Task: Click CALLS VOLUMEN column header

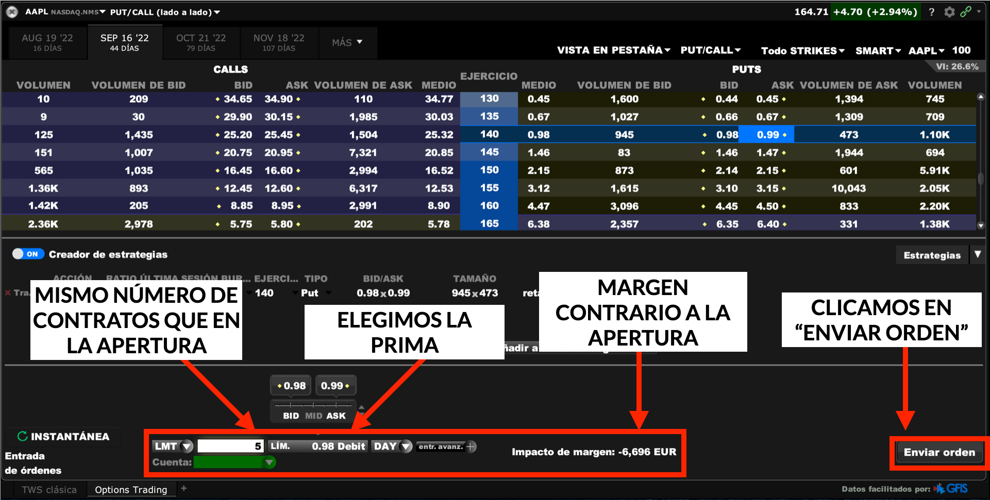Action: pos(43,85)
